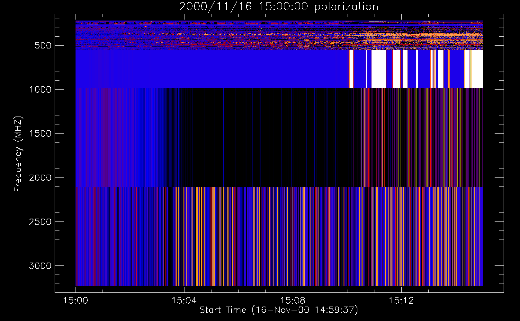Click the 15:08 time tick label
The height and width of the screenshot is (321, 520).
(x=292, y=301)
